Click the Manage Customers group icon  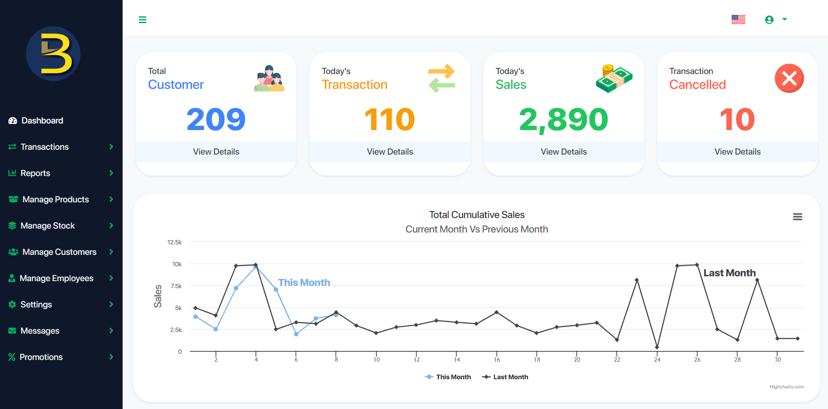(12, 252)
